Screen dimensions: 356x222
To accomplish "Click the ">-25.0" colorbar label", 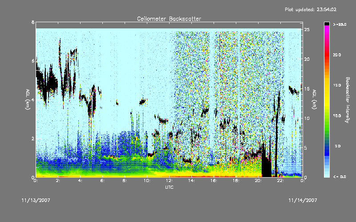I will [340, 24].
